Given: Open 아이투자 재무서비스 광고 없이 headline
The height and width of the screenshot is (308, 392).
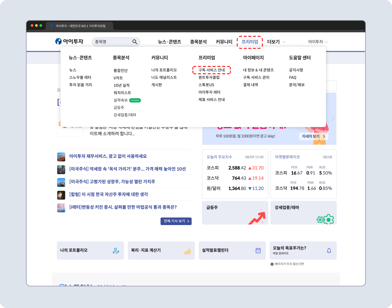Looking at the screenshot, I should (x=108, y=156).
